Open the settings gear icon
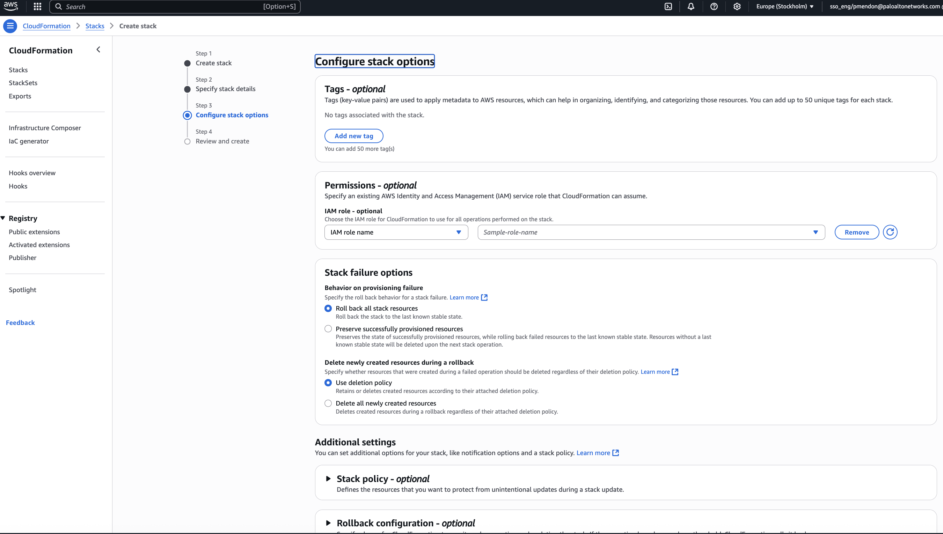This screenshot has width=943, height=534. pos(737,7)
